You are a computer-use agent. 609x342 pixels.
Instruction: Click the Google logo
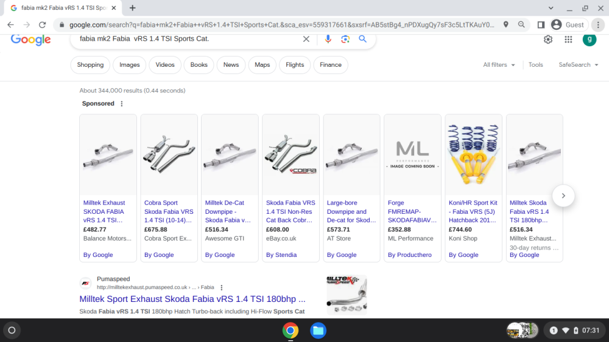[x=30, y=39]
